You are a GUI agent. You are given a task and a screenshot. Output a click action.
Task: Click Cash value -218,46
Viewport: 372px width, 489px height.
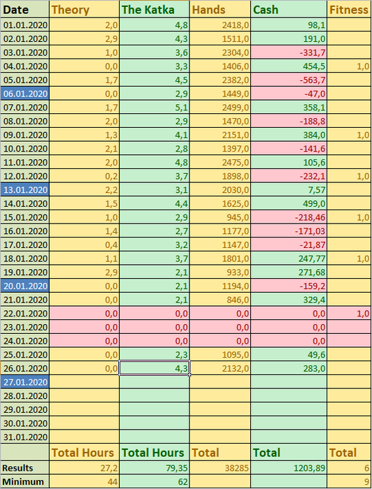coord(289,217)
